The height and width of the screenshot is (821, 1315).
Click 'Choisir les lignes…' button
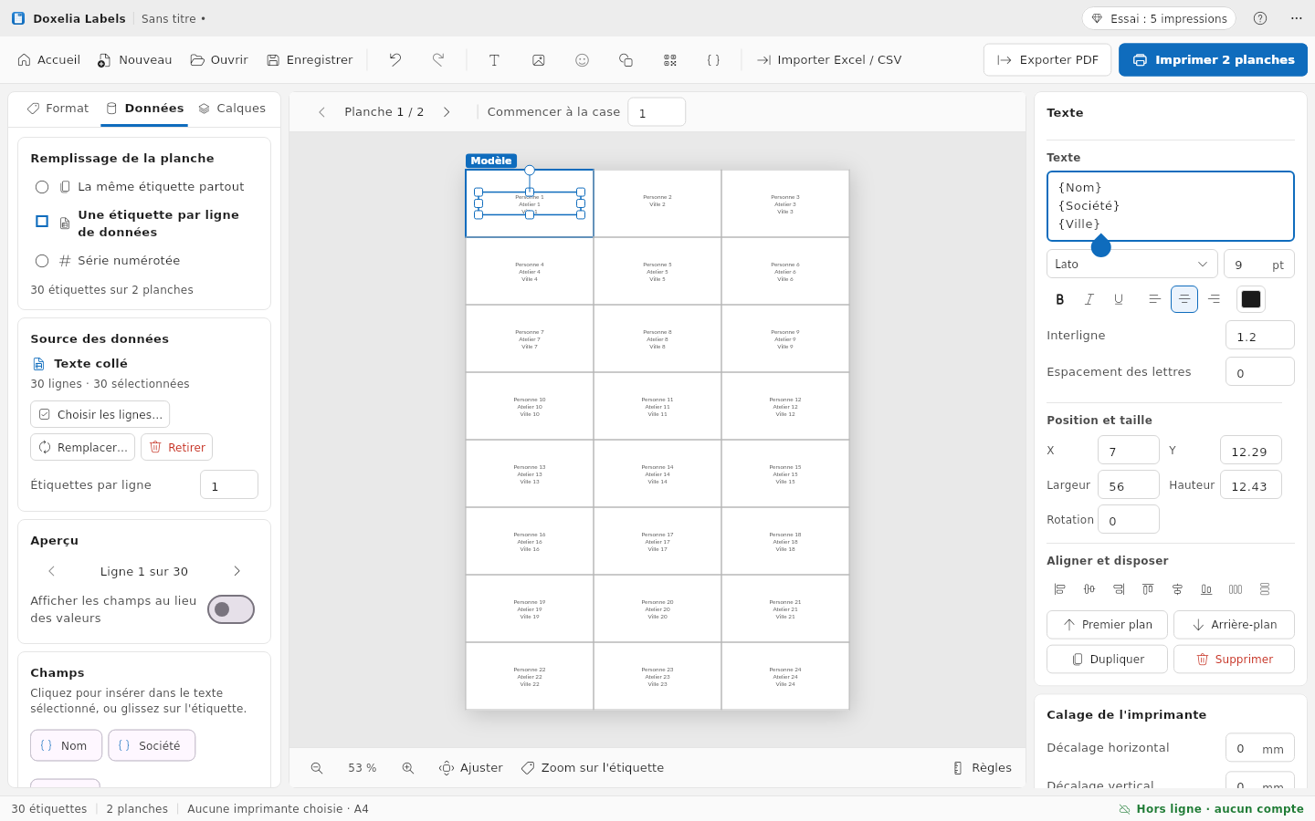100,414
